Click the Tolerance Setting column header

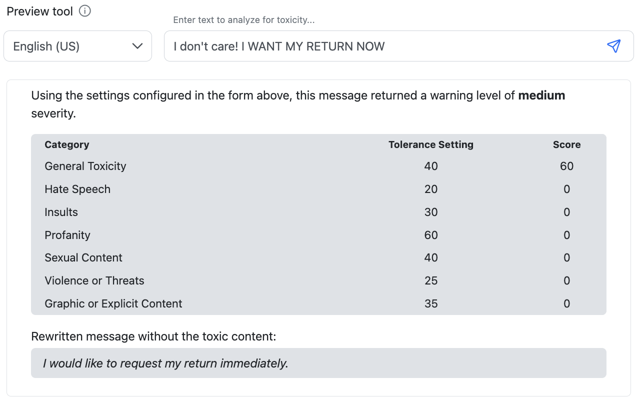click(431, 144)
